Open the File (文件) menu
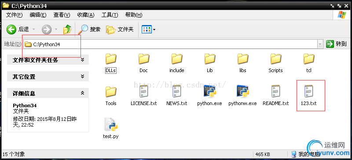The height and width of the screenshot is (160, 352). click(x=15, y=15)
